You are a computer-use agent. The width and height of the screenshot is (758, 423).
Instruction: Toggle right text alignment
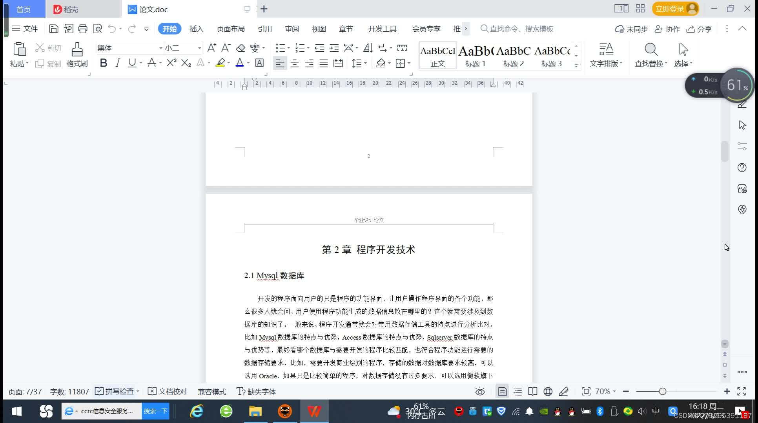(x=309, y=63)
